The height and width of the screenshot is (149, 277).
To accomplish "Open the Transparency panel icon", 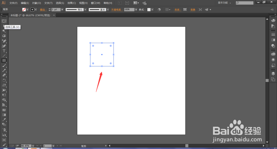I will (x=273, y=46).
